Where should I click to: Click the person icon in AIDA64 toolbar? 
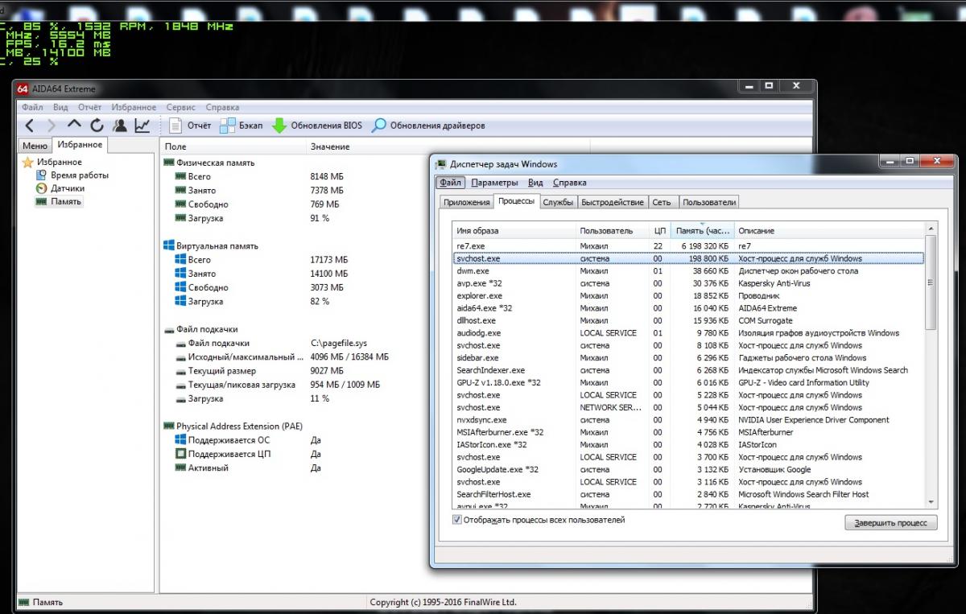click(x=120, y=126)
